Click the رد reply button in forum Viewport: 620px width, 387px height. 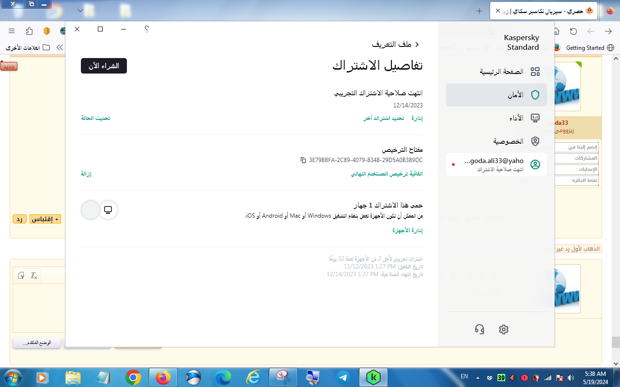[x=19, y=219]
